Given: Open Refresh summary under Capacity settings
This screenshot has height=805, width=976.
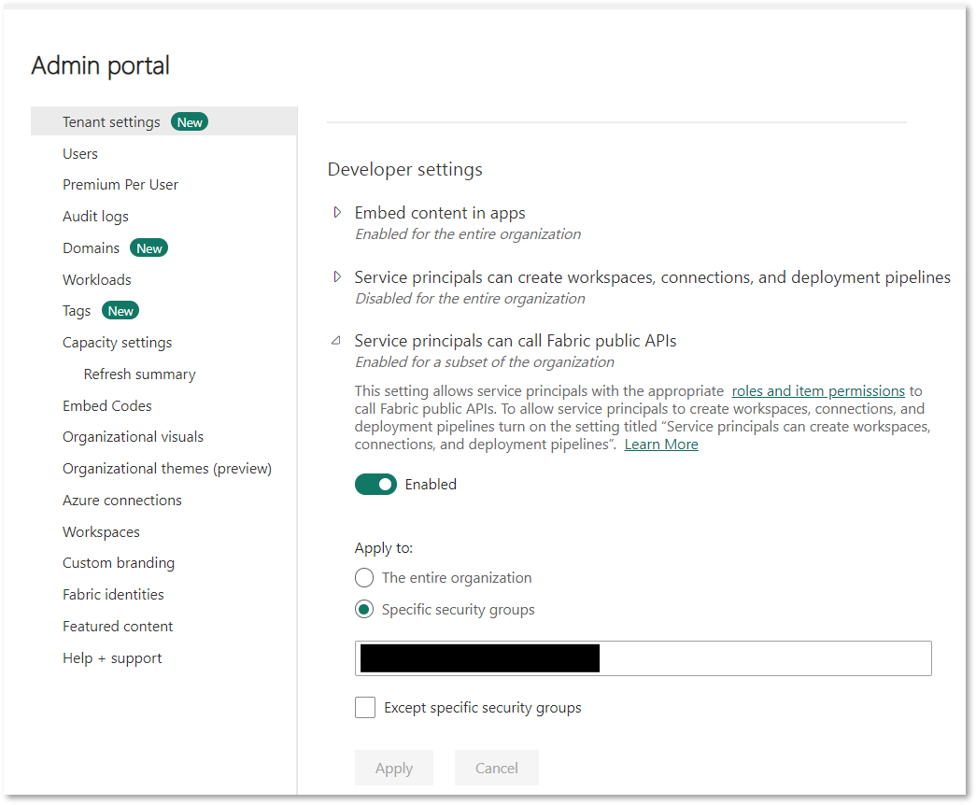Looking at the screenshot, I should click(139, 374).
